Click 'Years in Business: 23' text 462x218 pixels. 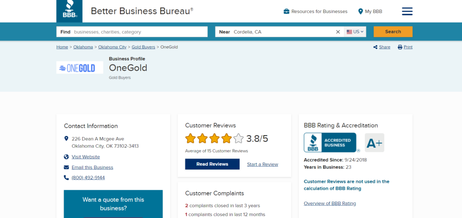(x=328, y=167)
